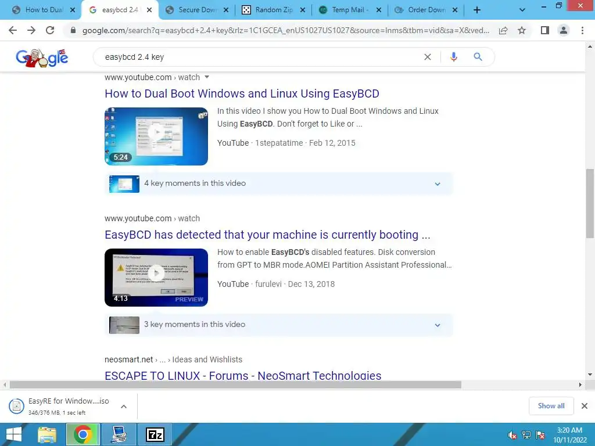
Task: Open the computer program in taskbar
Action: pyautogui.click(x=119, y=434)
